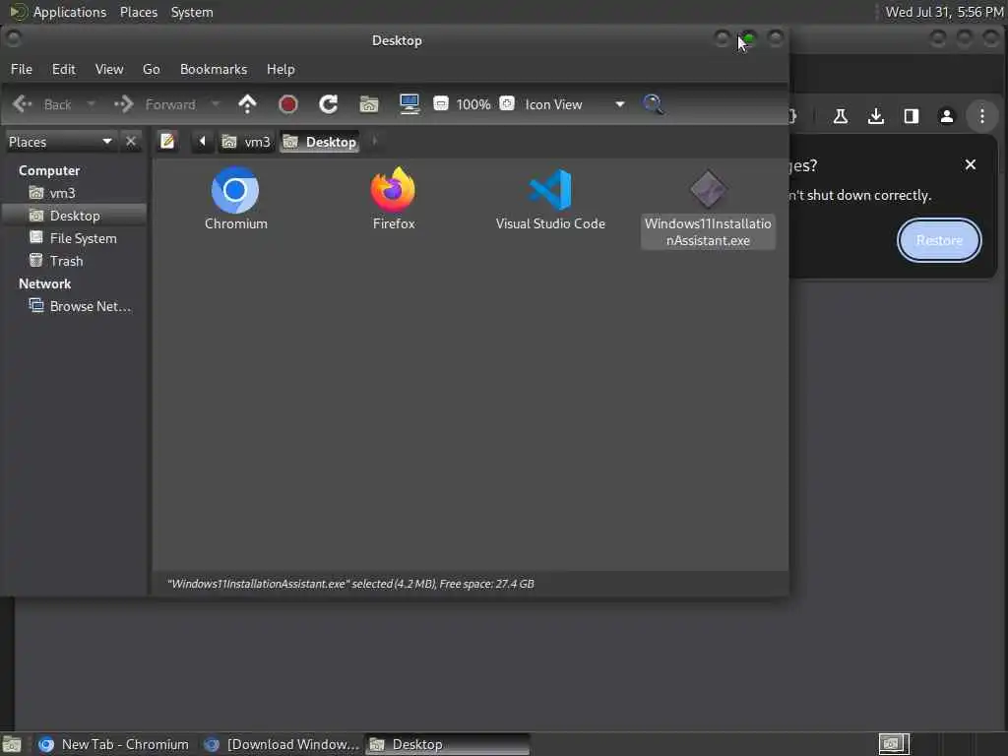Click the status bar selection text
Screen dimensions: 1008x756
(350, 584)
